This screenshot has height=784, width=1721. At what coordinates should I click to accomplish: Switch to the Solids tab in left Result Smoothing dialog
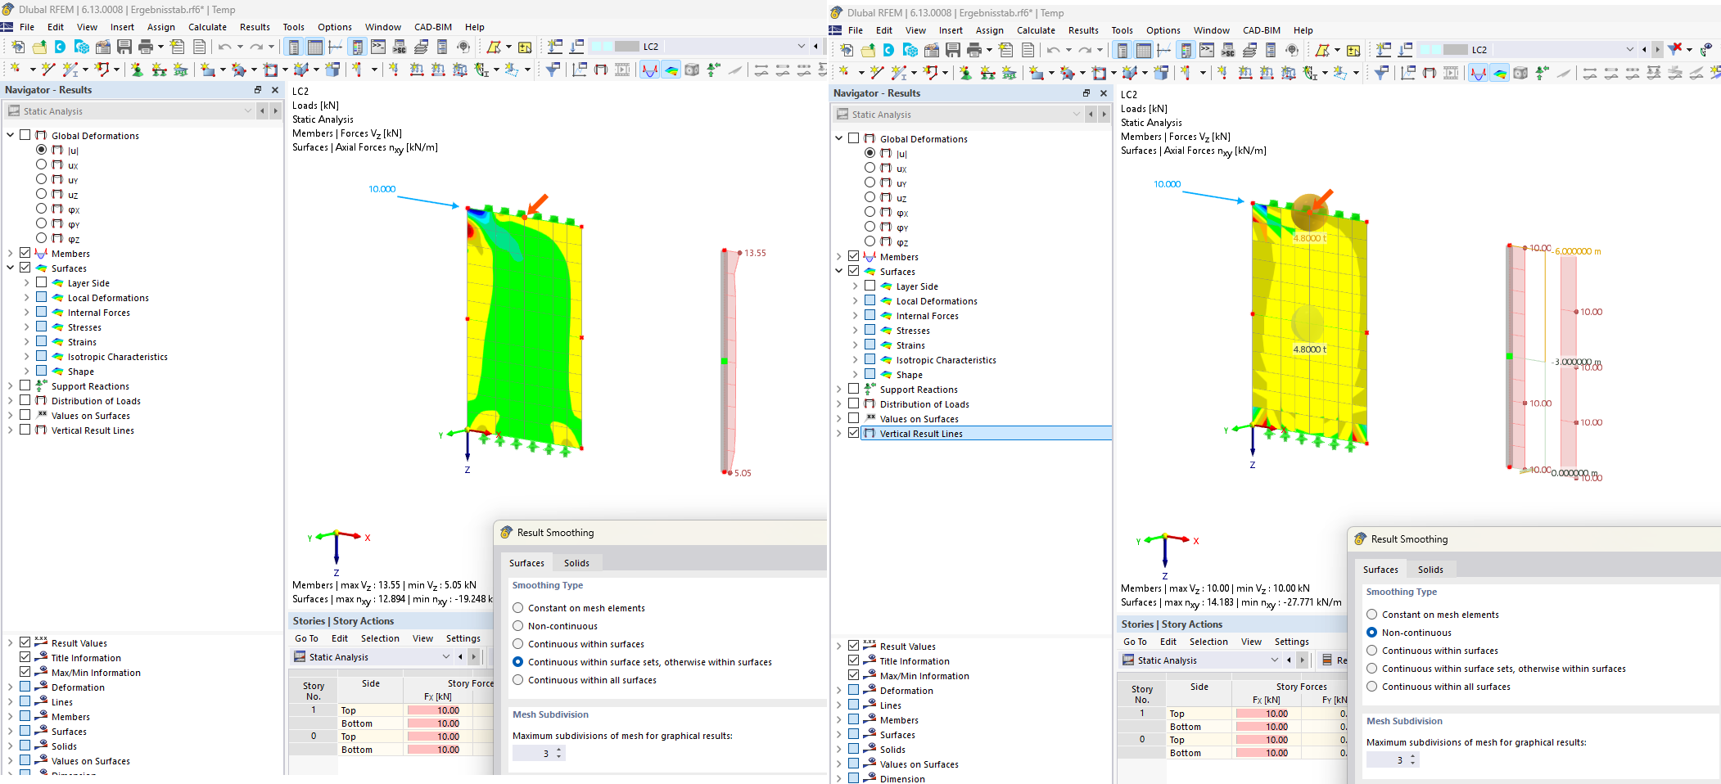point(576,563)
